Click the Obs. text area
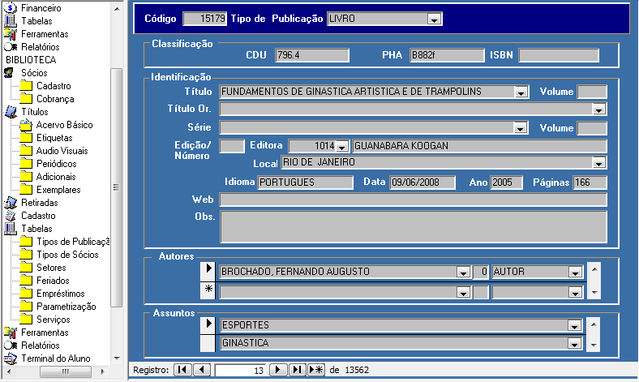Screen dimensions: 639x382 pyautogui.click(x=414, y=226)
